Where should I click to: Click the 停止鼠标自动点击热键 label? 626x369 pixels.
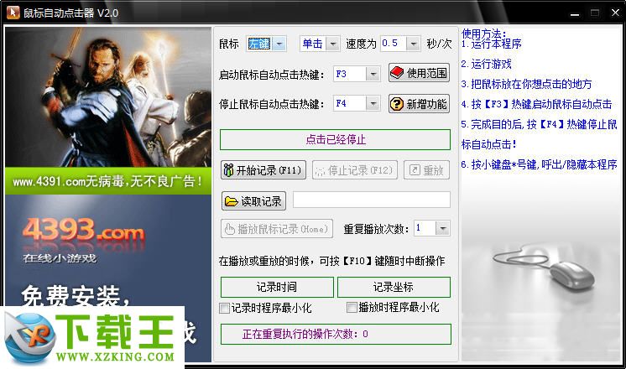(x=272, y=104)
